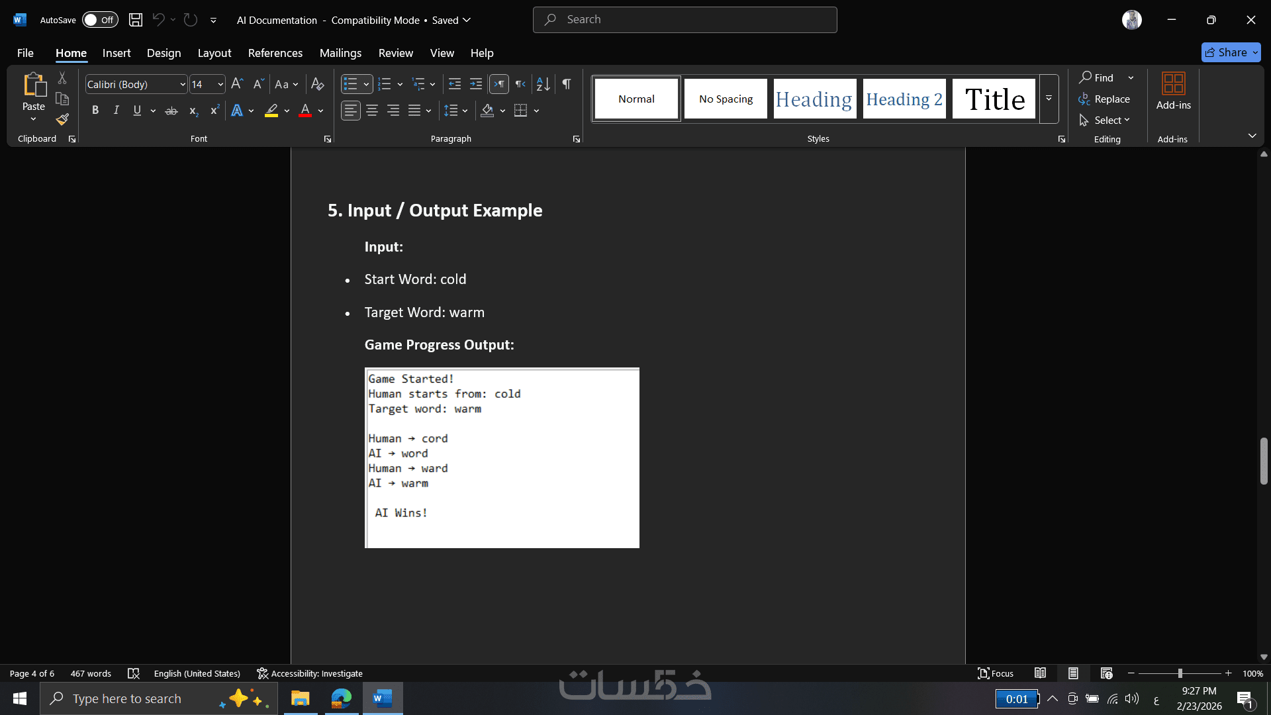
Task: Toggle AutoSave switch on
Action: coord(99,20)
